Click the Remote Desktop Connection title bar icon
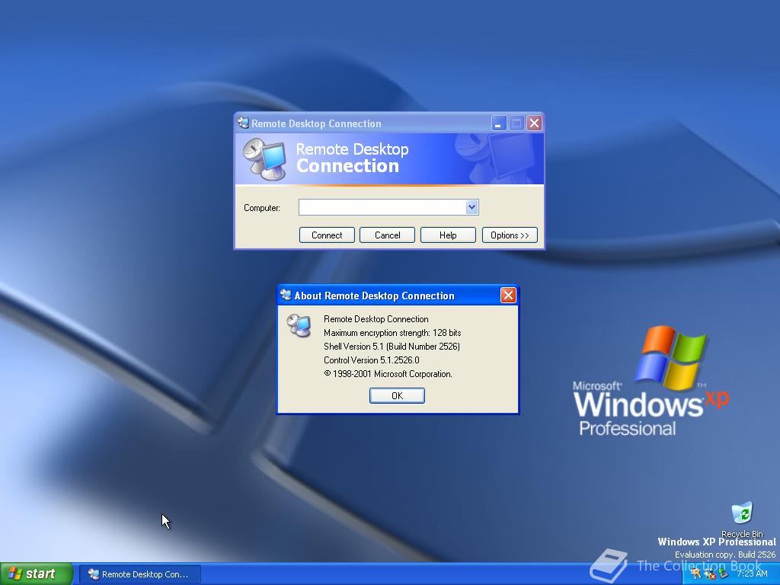Screen dimensions: 780x585 click(243, 123)
